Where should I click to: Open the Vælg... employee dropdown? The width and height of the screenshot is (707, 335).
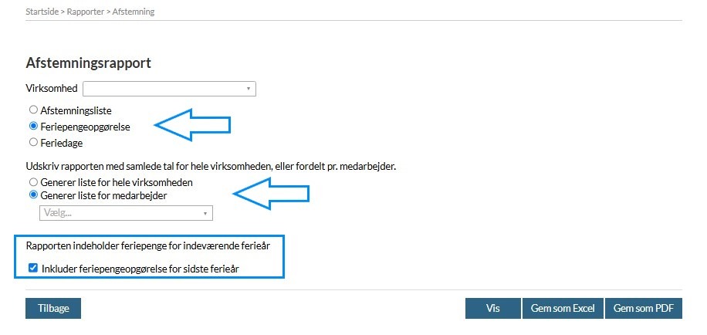point(120,213)
